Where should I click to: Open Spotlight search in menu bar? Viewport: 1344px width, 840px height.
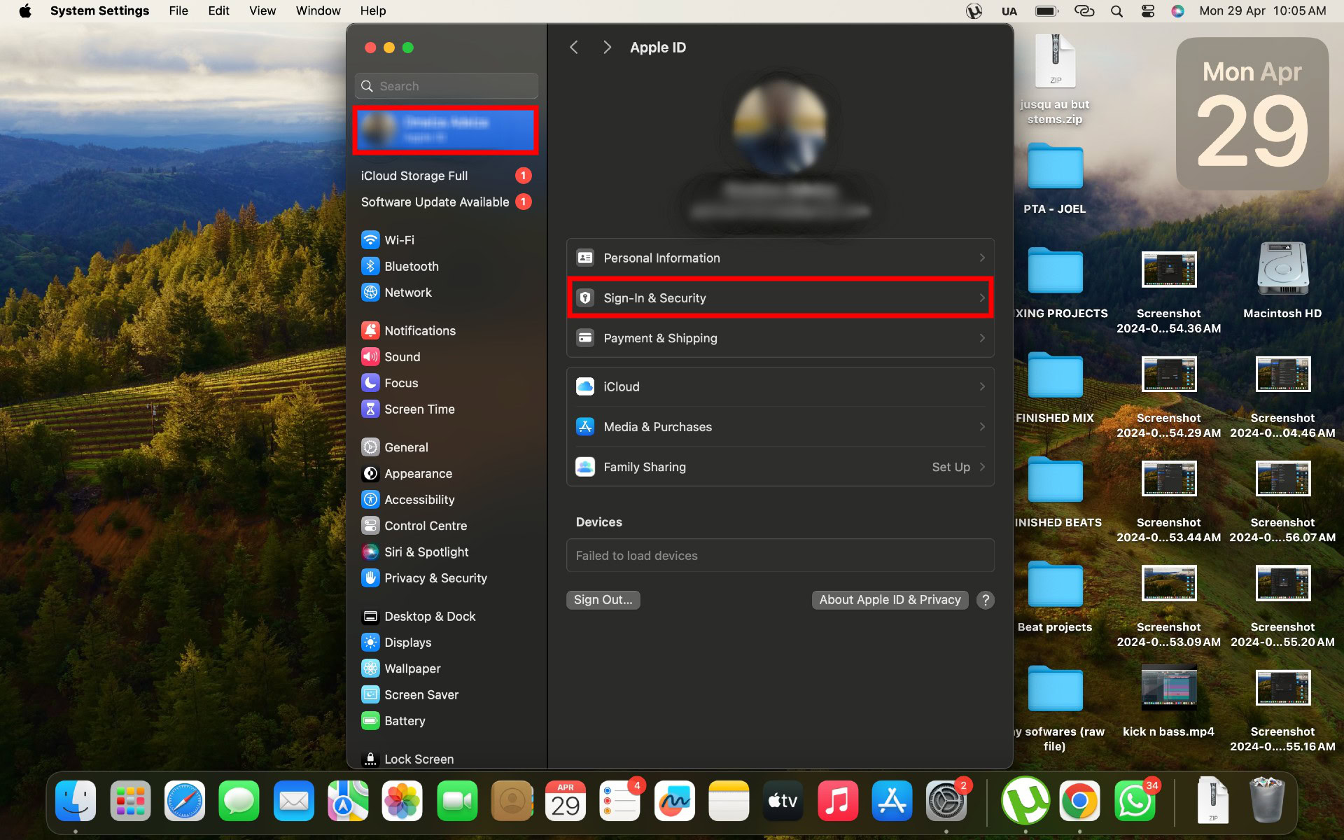1116,11
